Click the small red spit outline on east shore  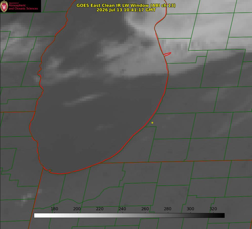[x=167, y=54]
